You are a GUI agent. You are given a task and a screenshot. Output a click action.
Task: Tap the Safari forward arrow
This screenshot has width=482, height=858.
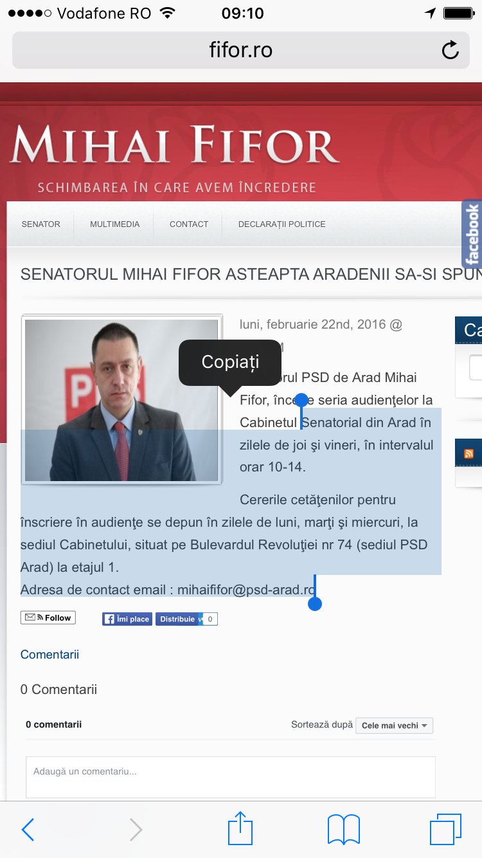(136, 830)
